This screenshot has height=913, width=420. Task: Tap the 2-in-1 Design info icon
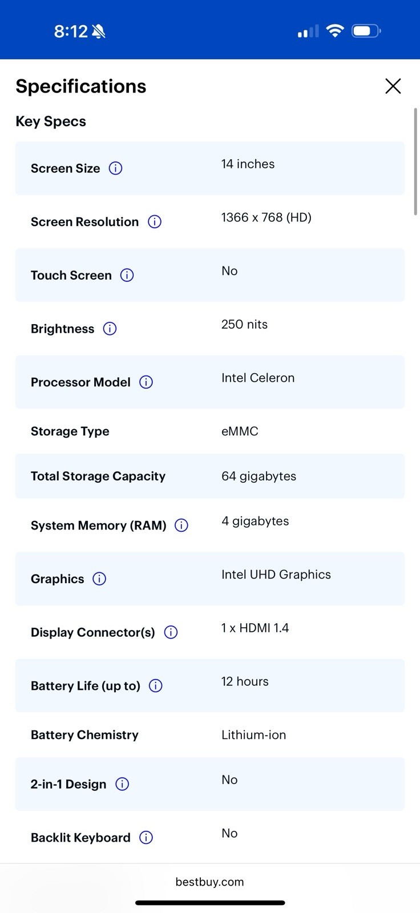122,784
